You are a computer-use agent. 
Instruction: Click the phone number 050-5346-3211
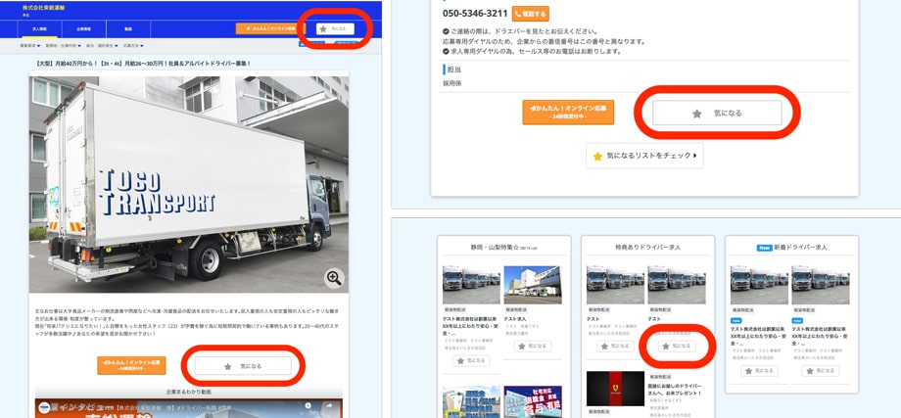pyautogui.click(x=475, y=13)
